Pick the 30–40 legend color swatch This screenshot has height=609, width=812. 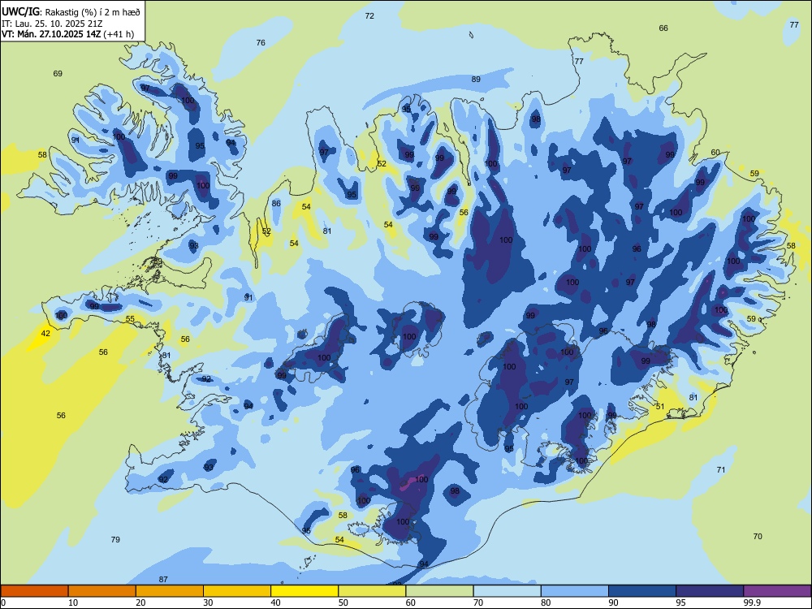click(x=237, y=591)
